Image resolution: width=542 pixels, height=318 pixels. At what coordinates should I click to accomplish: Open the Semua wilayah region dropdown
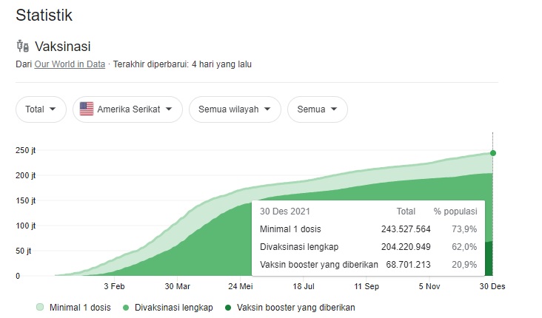(235, 109)
